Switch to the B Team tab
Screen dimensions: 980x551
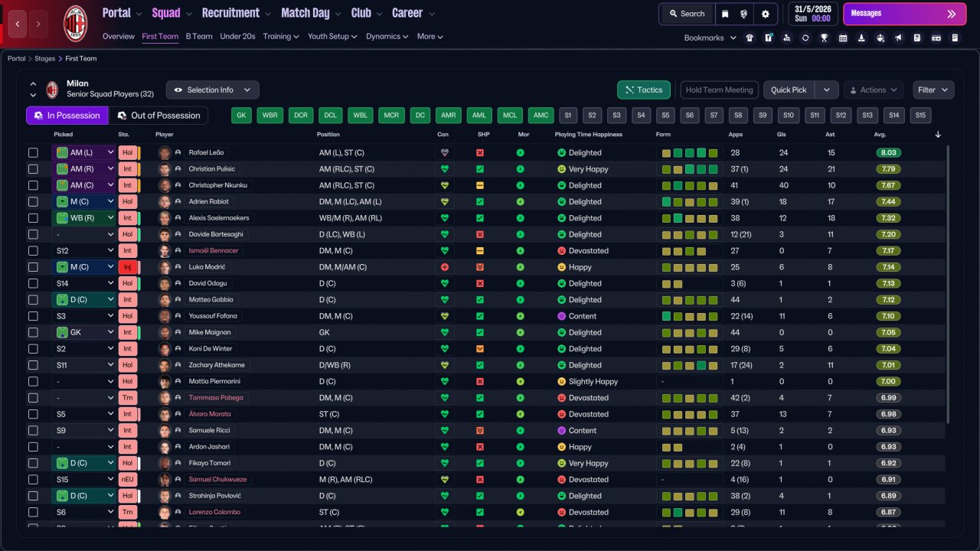(x=199, y=37)
